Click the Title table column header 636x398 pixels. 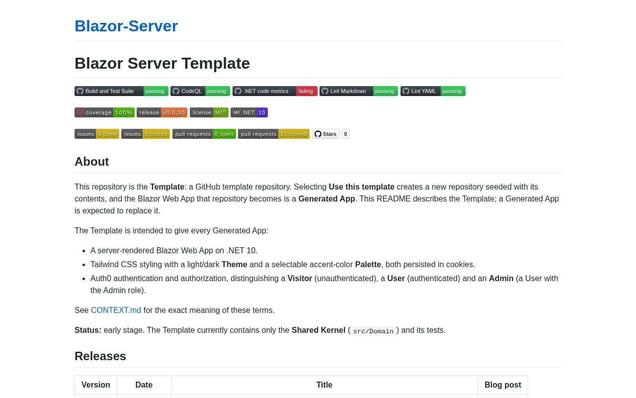[324, 385]
